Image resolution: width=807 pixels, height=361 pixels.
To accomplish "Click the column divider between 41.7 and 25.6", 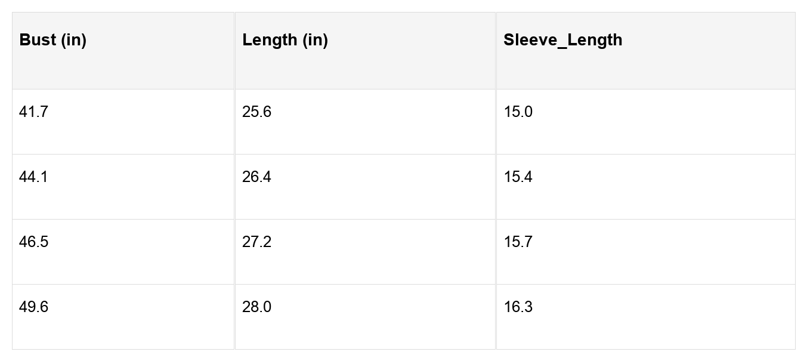I will click(234, 122).
